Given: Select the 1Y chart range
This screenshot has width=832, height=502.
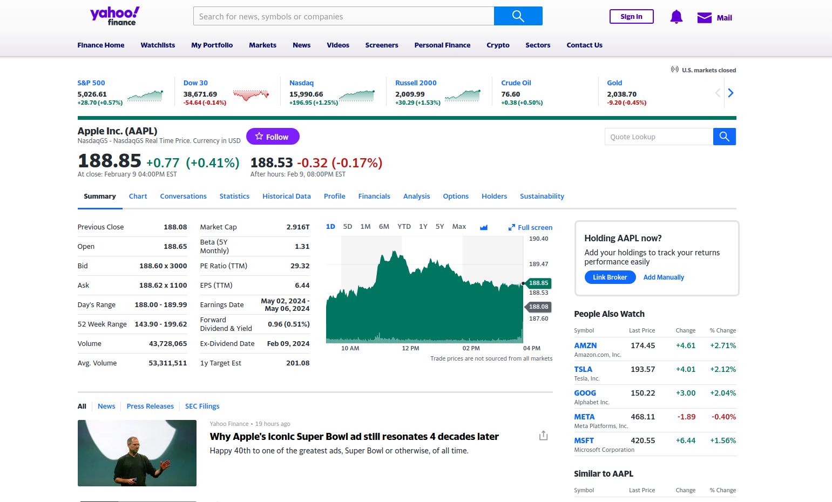Looking at the screenshot, I should point(423,227).
